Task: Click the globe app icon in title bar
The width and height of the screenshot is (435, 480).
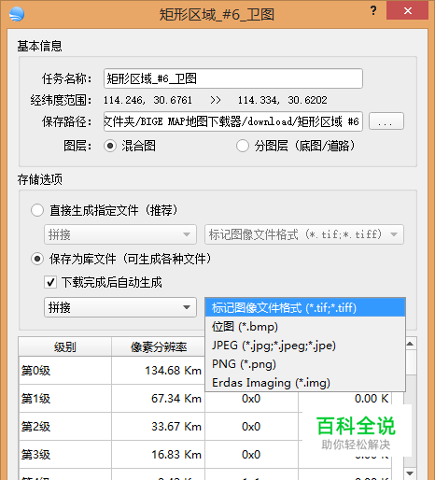Action: (x=17, y=14)
